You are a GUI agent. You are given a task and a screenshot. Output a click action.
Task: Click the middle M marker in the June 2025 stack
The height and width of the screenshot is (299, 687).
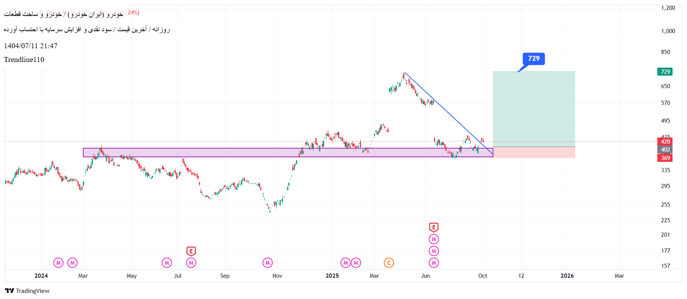pos(434,251)
